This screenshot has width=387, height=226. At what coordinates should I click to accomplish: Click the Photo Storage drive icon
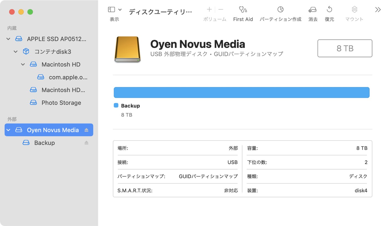pos(33,103)
